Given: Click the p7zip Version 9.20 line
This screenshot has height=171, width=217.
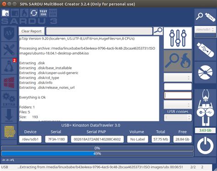Looking at the screenshot, I should pos(77,39).
